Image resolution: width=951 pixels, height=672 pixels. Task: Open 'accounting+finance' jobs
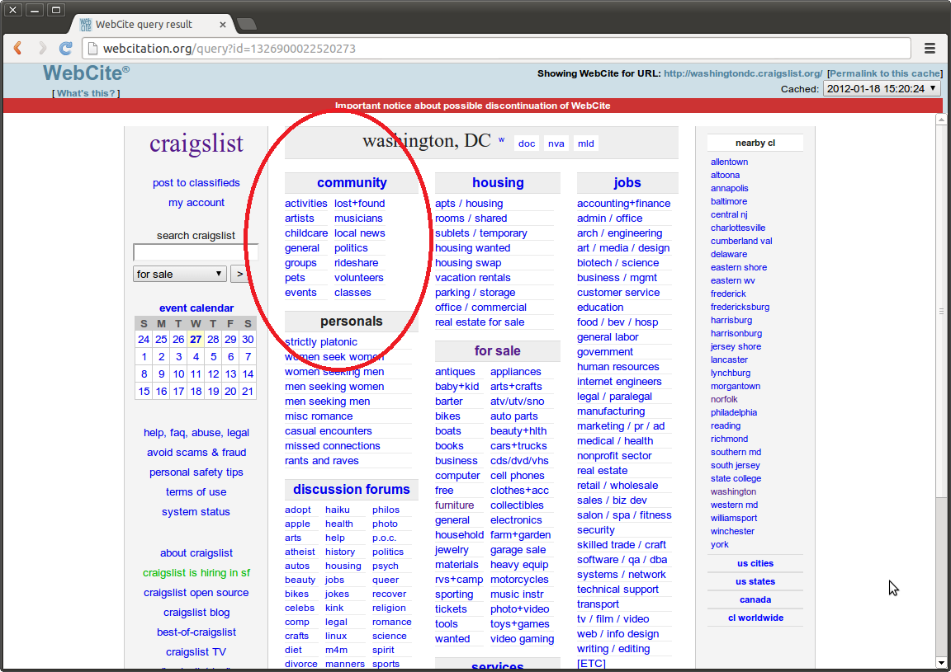point(623,203)
